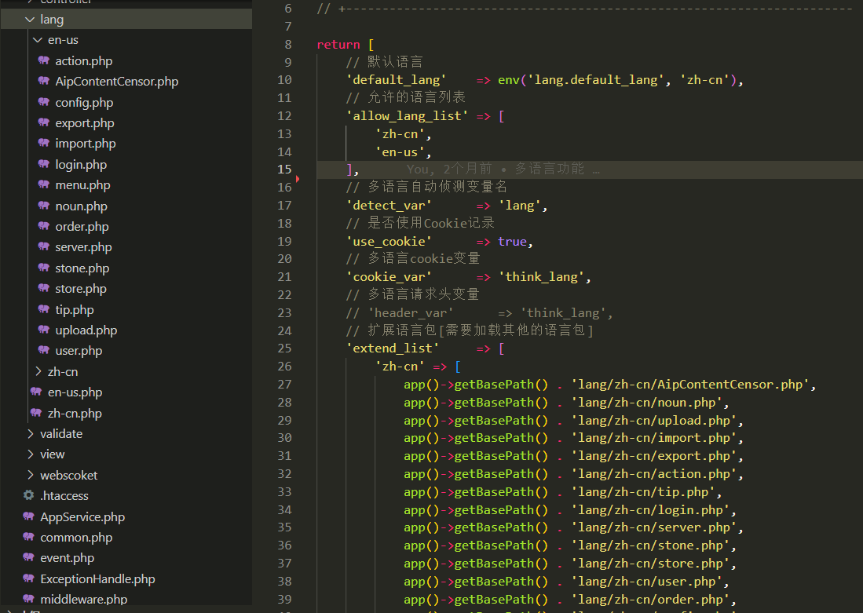Click the PHP icon beside order.php
This screenshot has width=863, height=613.
point(43,226)
